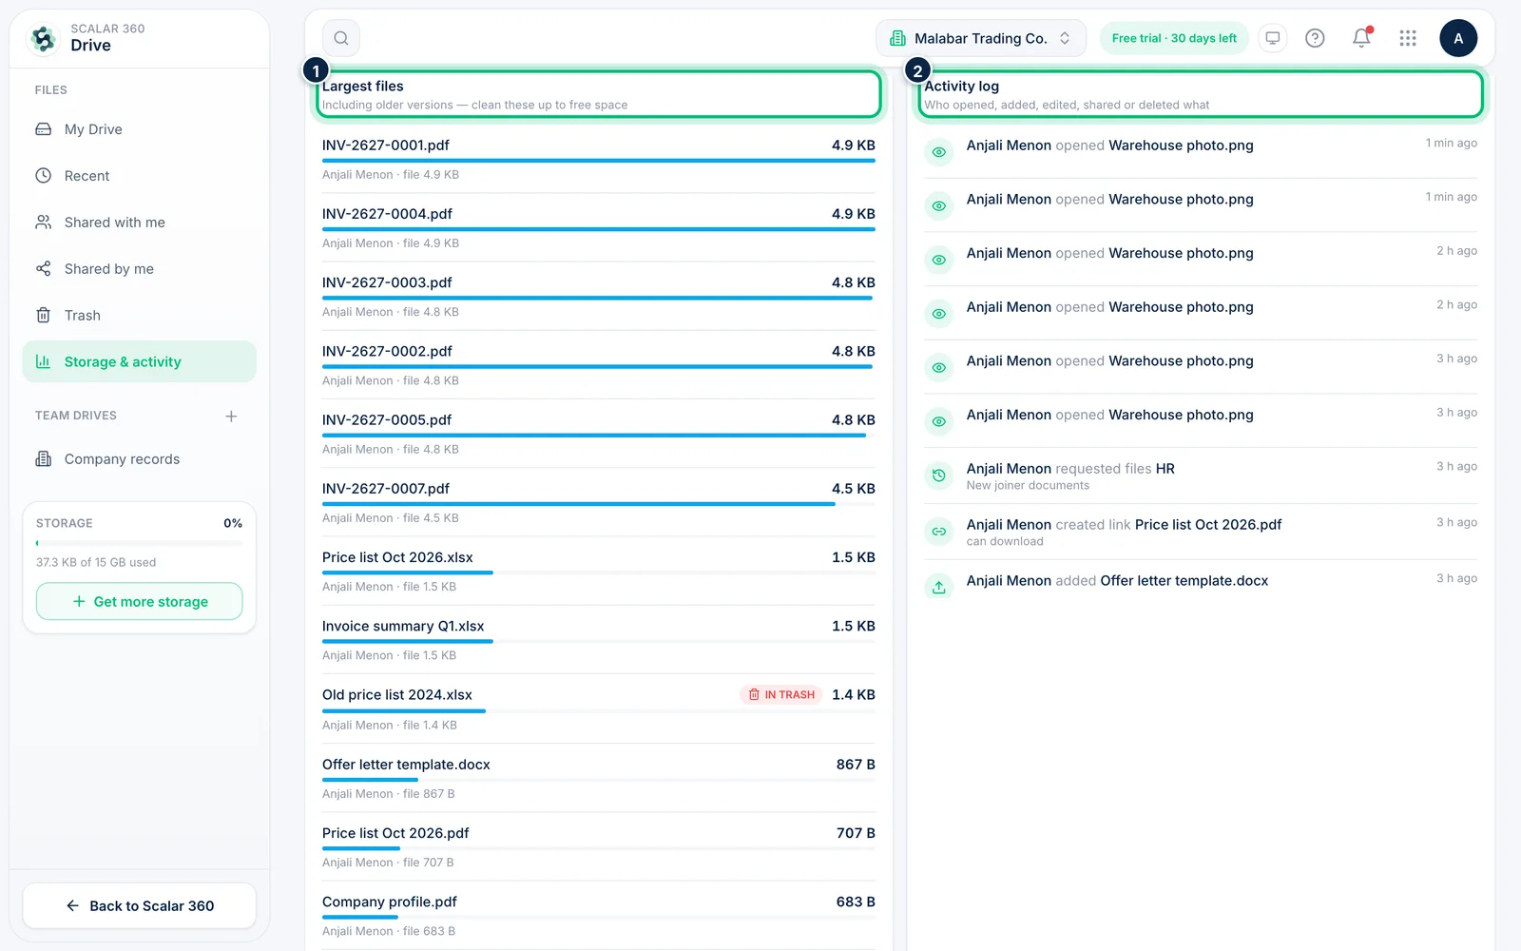Click Back to Scalar 360
This screenshot has height=951, width=1521.
pos(140,905)
